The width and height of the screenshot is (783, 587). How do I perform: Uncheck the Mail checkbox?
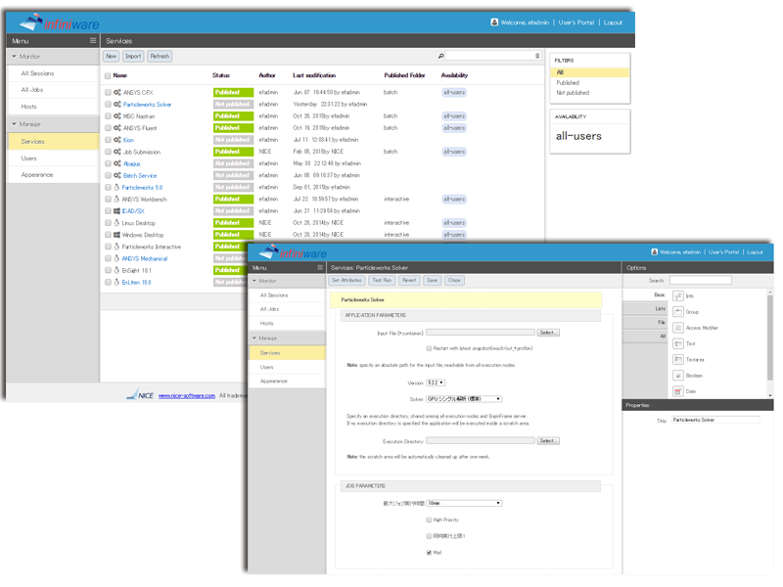pyautogui.click(x=429, y=553)
